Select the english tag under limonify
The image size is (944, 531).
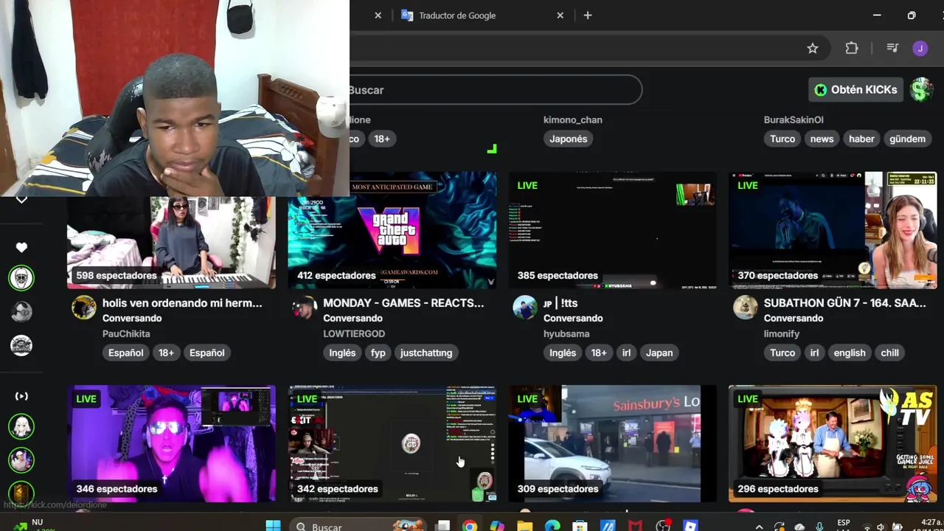coord(850,353)
